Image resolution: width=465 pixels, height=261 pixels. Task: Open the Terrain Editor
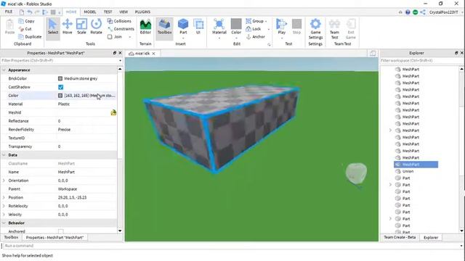click(x=145, y=27)
